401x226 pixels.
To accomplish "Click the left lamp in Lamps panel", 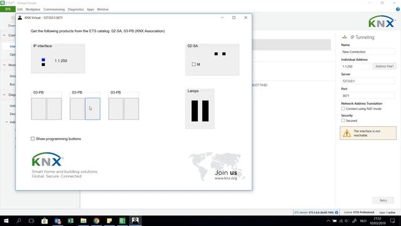I will [195, 110].
